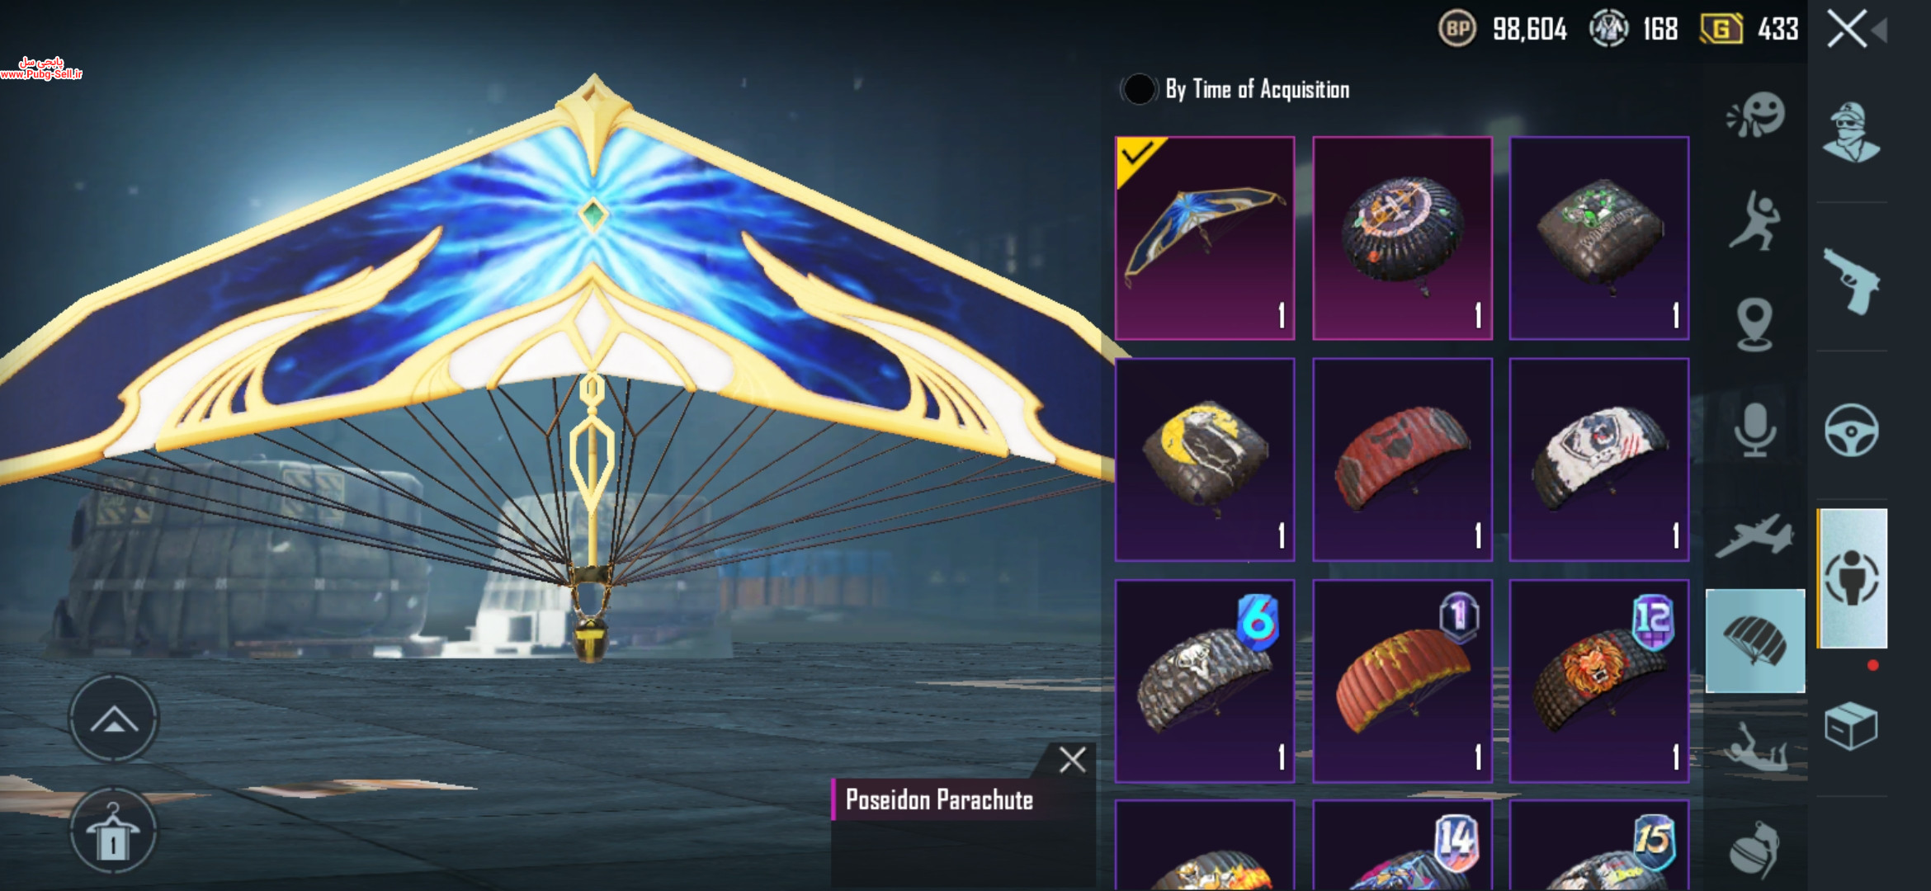Open the grenade skins icon

[1755, 850]
